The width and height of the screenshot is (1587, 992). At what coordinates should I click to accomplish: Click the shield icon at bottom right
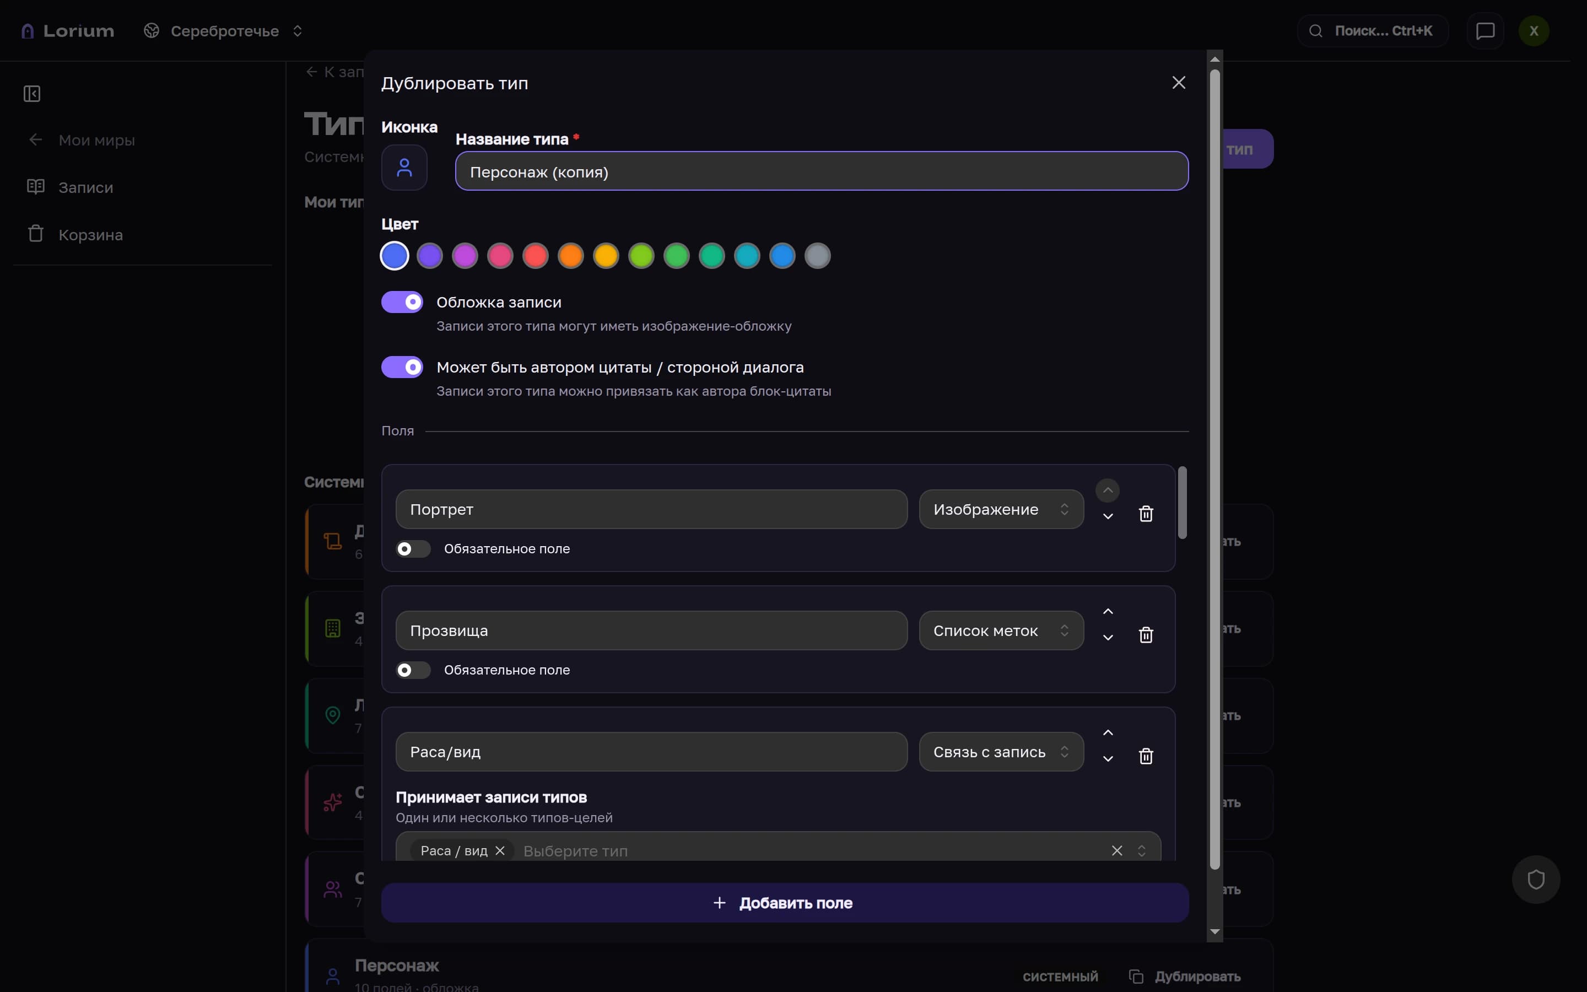coord(1536,880)
